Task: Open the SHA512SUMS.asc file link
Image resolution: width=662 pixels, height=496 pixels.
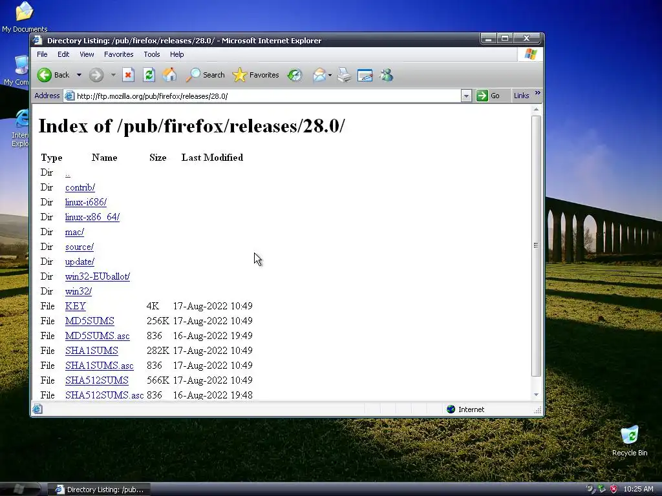Action: (x=104, y=395)
